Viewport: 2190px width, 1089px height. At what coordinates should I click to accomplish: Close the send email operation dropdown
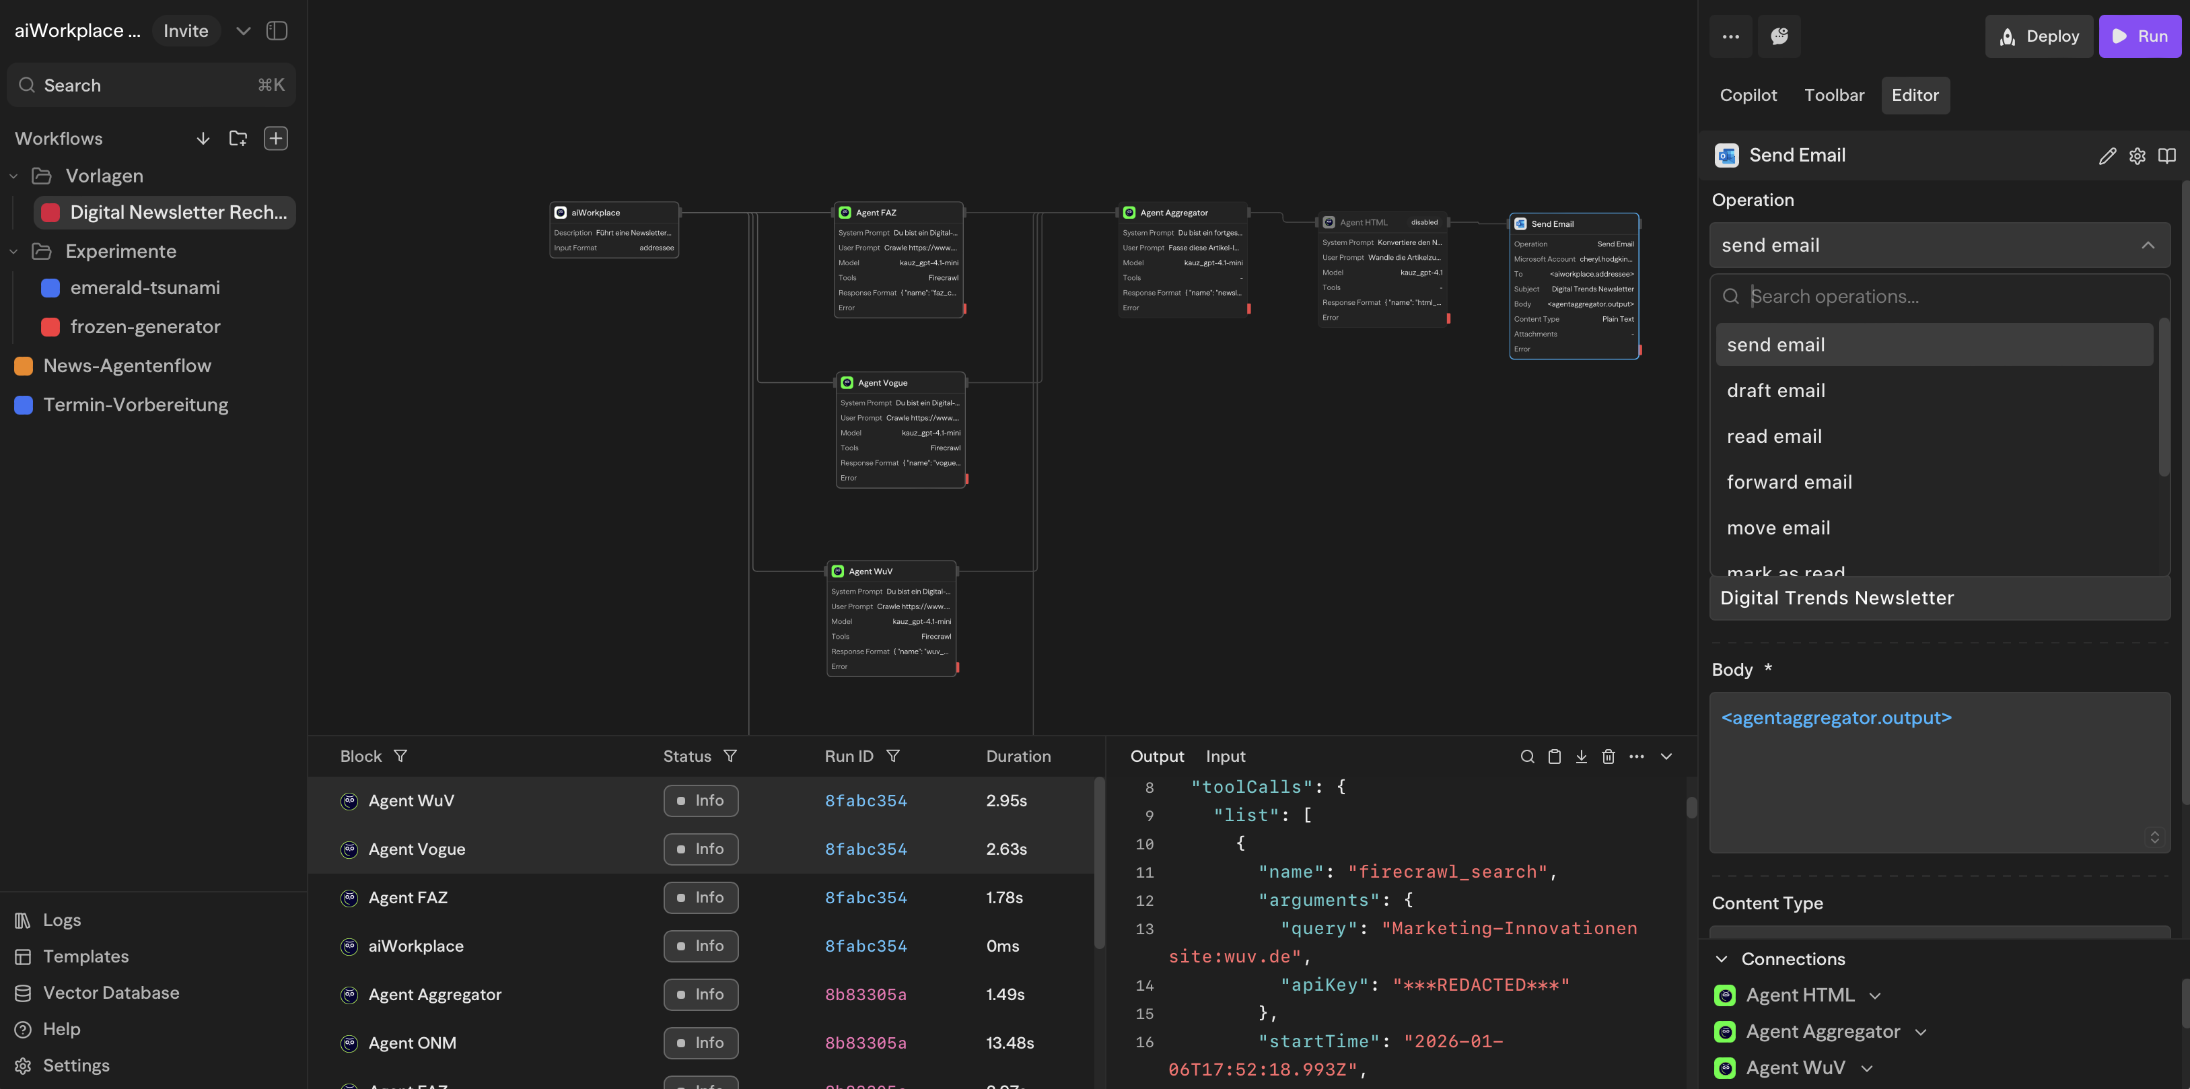coord(2148,245)
